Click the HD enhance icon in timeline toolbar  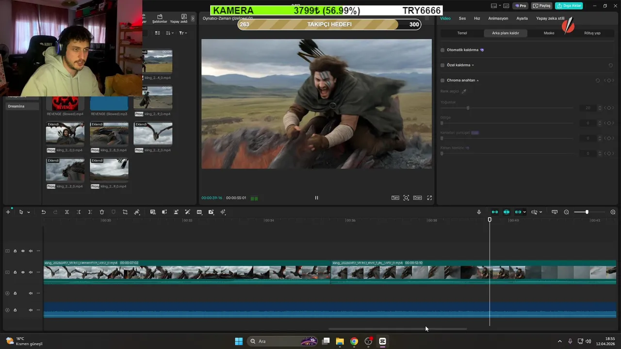(199, 212)
